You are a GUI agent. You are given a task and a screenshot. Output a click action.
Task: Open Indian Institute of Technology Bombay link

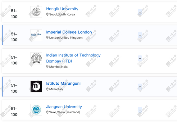[x=73, y=58]
